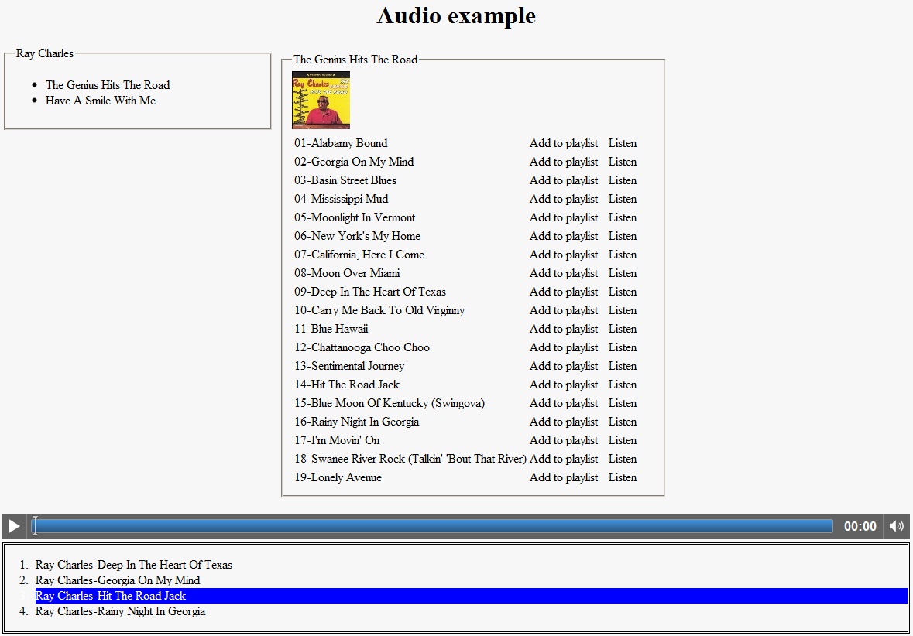Add 12-Chattanooga Choo Choo to playlist

coord(564,348)
